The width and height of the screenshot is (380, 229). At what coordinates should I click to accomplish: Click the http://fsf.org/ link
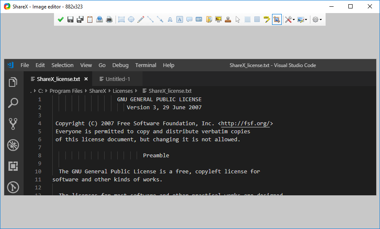[245, 124]
